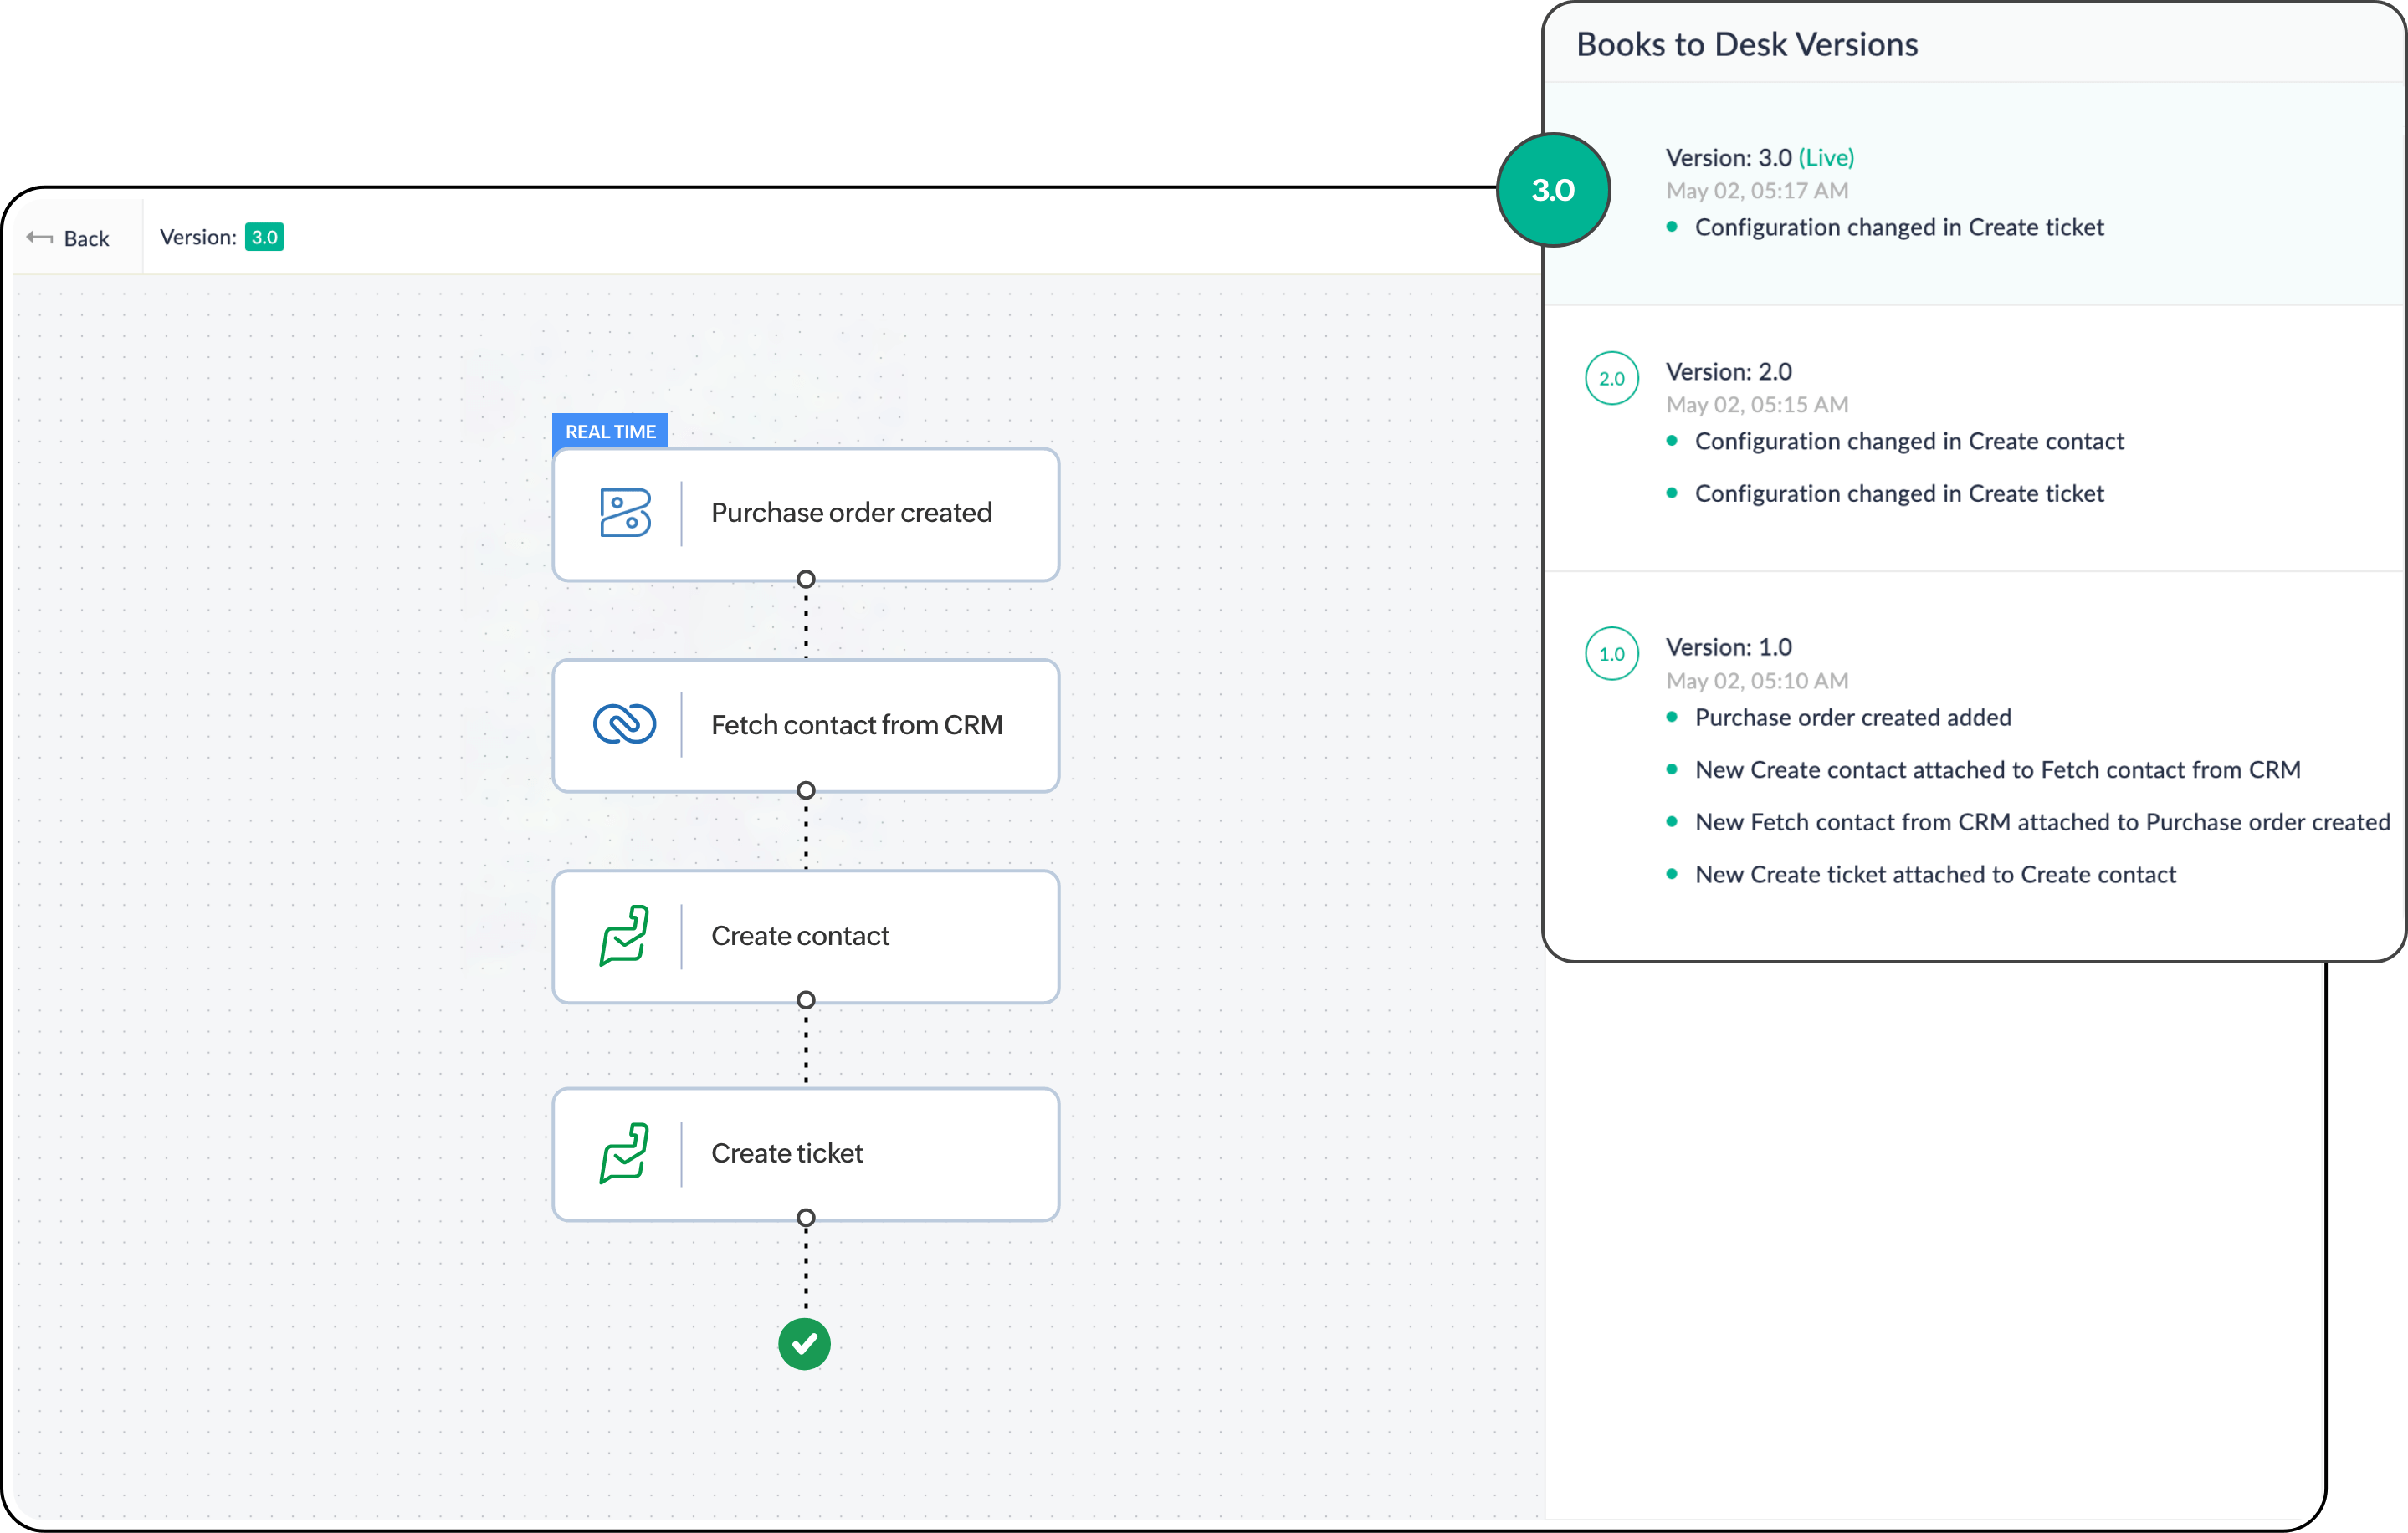Image resolution: width=2408 pixels, height=1533 pixels.
Task: Click the Zoho Books icon on trigger node
Action: click(x=625, y=513)
